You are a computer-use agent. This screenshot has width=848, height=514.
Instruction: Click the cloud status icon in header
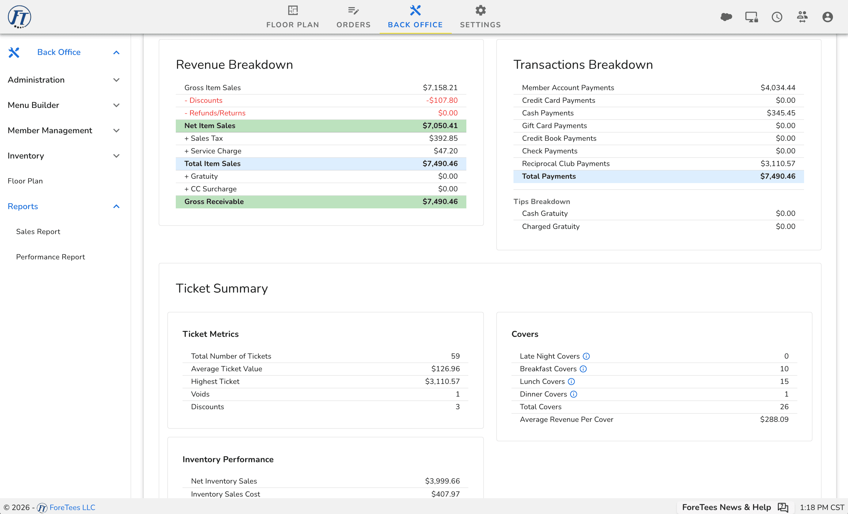tap(726, 17)
